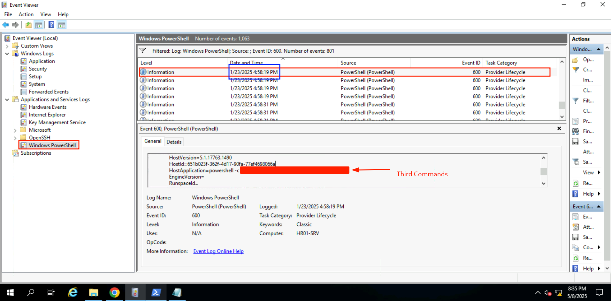The image size is (611, 301).
Task: Click Event Properties action icon
Action: tap(575, 217)
